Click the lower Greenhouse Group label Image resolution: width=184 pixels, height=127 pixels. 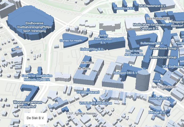coord(163,57)
